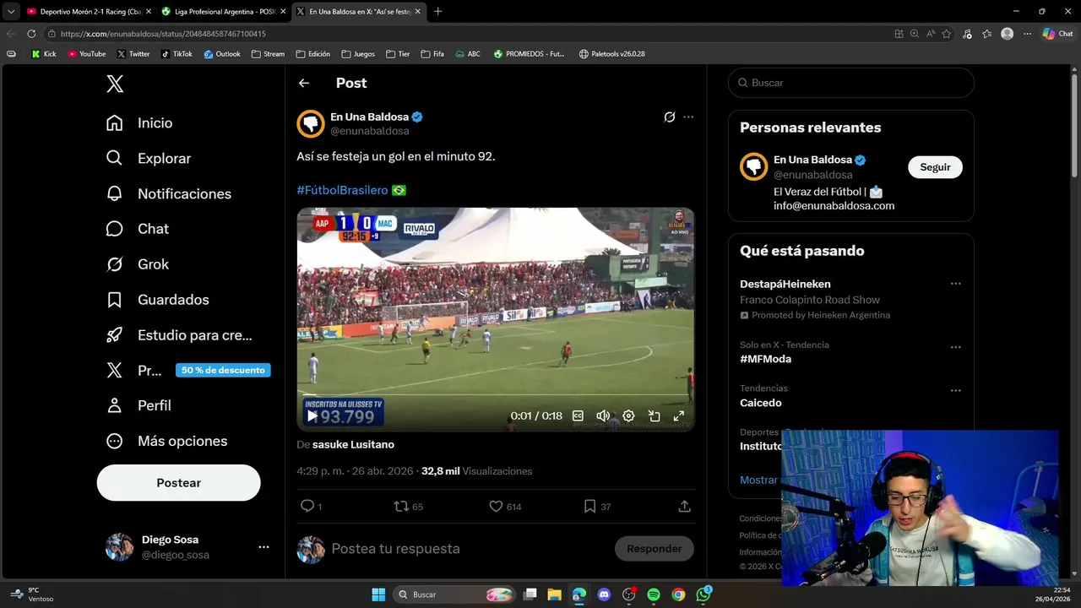Open En Una Baldosa avatar on post

pos(311,123)
